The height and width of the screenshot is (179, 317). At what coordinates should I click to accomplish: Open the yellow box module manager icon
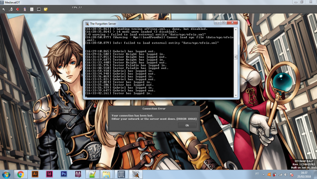pos(46,9)
